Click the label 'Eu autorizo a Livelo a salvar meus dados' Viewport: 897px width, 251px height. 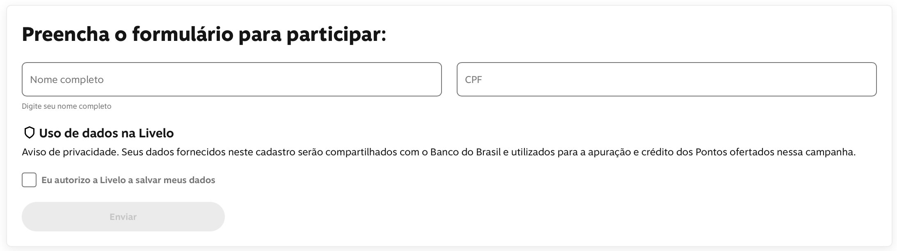click(128, 180)
